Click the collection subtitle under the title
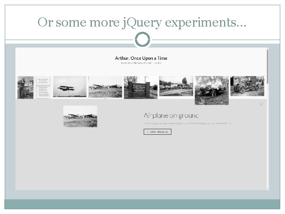This screenshot has height=214, width=285. pyautogui.click(x=141, y=63)
